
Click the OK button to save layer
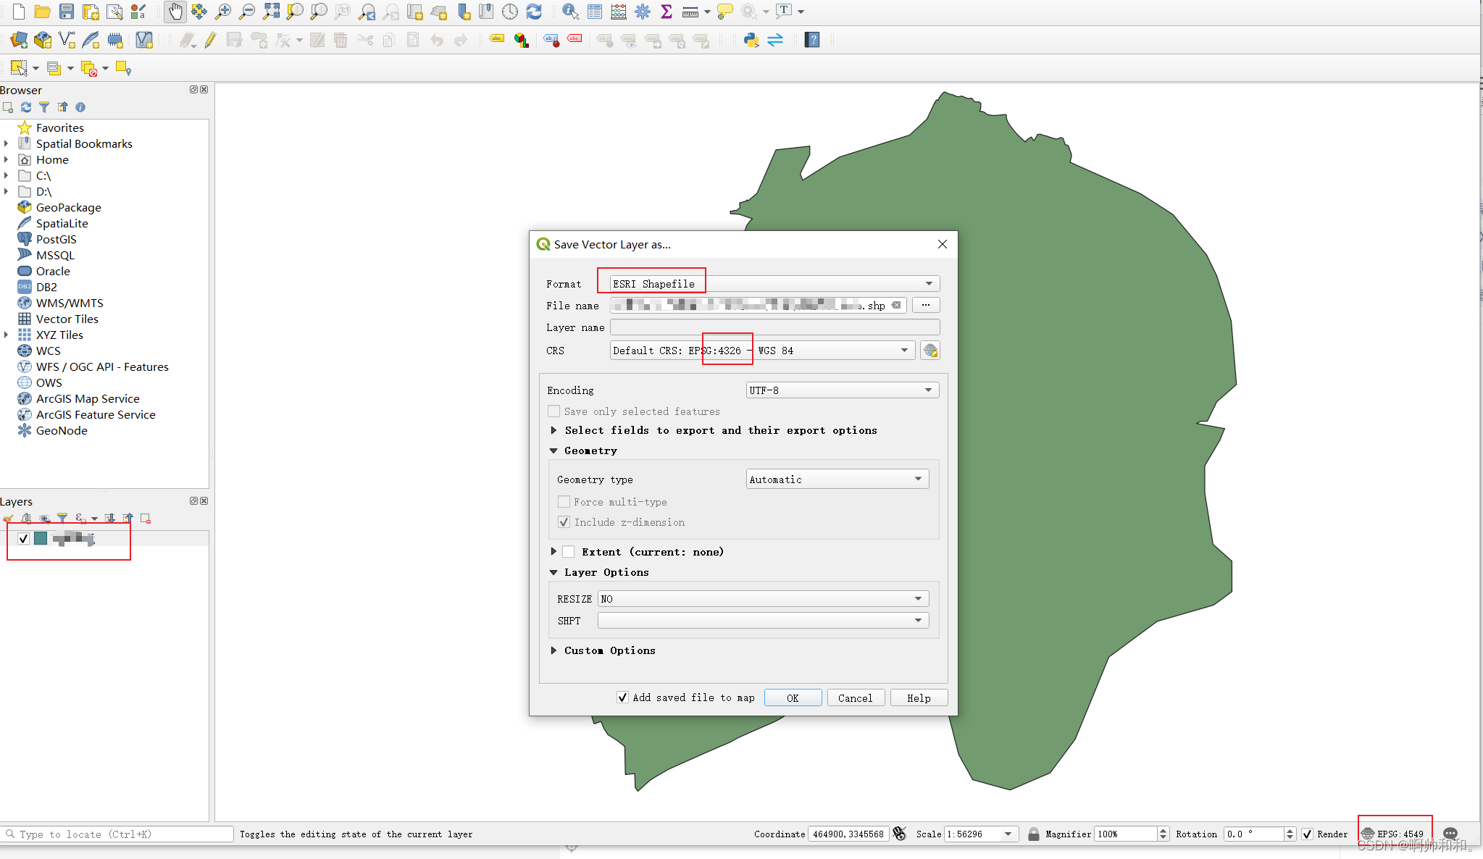click(x=792, y=697)
